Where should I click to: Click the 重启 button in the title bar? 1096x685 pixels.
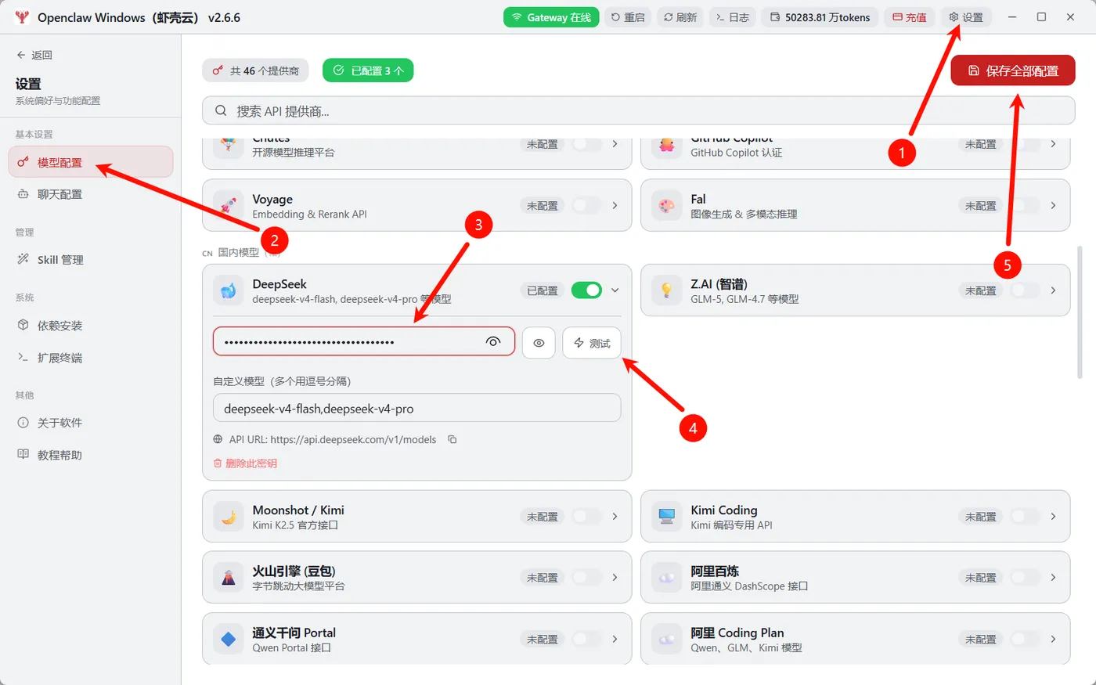628,17
